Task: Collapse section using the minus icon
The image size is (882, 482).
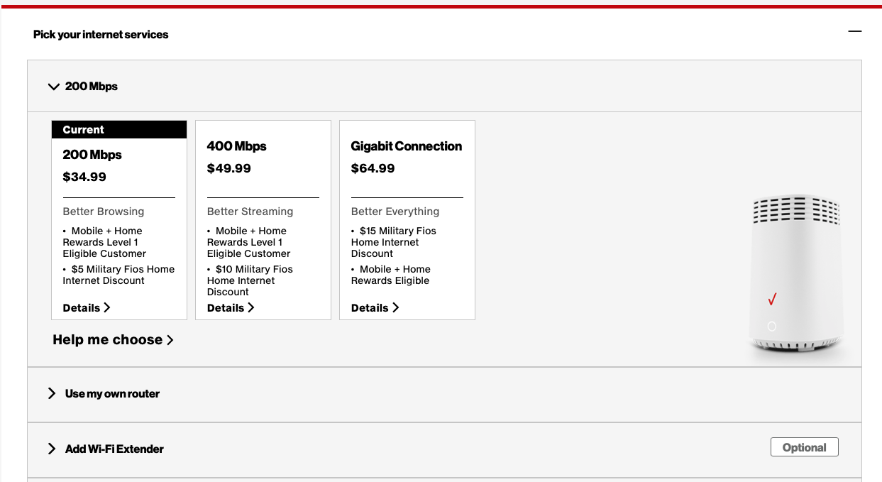Action: (x=854, y=31)
